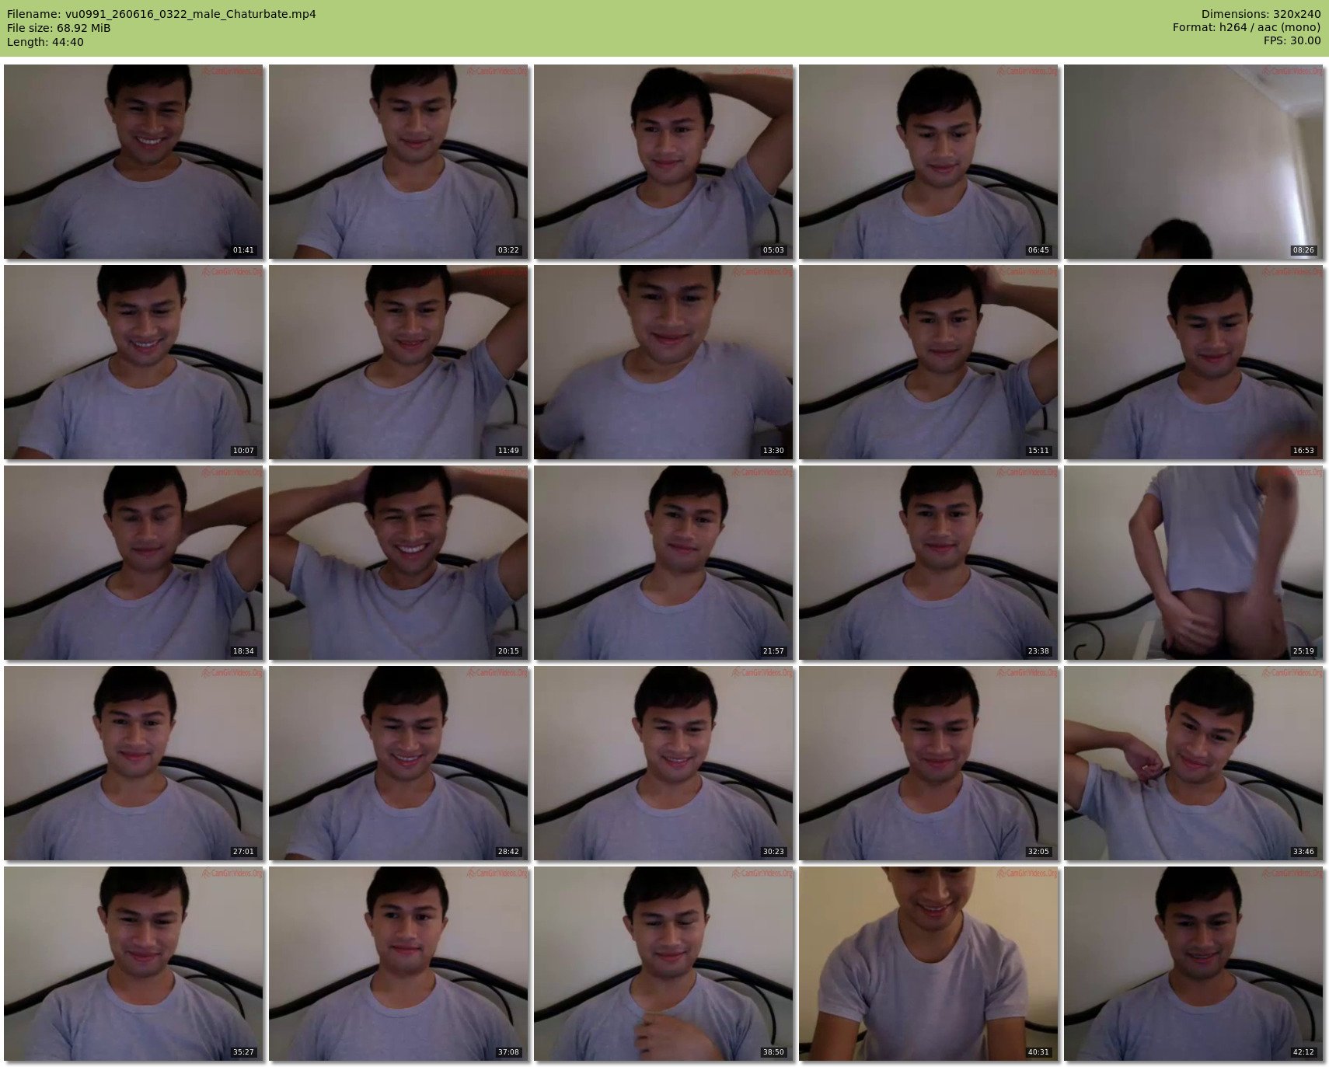
Task: Select the thumbnail marked 23:38
Action: coord(929,563)
